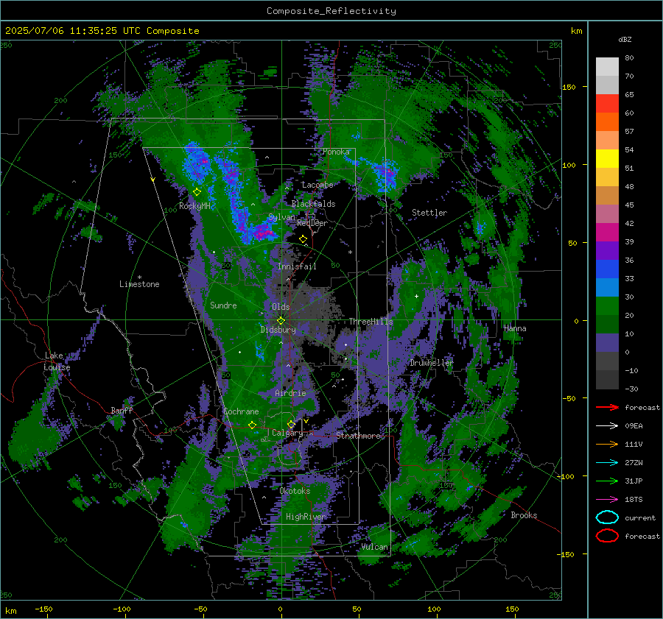The width and height of the screenshot is (663, 619).
Task: Click the 2025/07/06 11:35:25 UTC timestamp
Action: coord(102,31)
